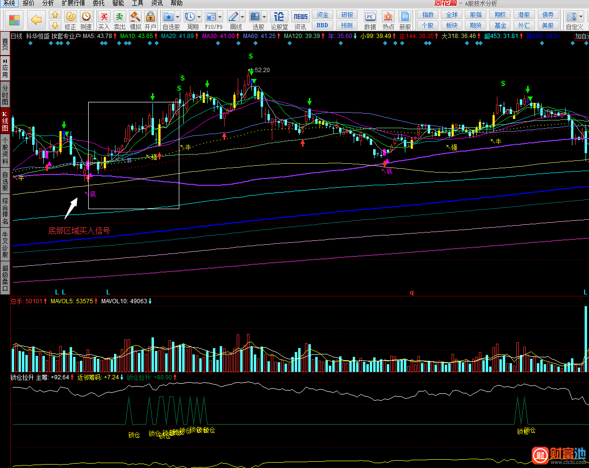589x468 pixels.
Task: Click the 期货 button
Action: 476,25
